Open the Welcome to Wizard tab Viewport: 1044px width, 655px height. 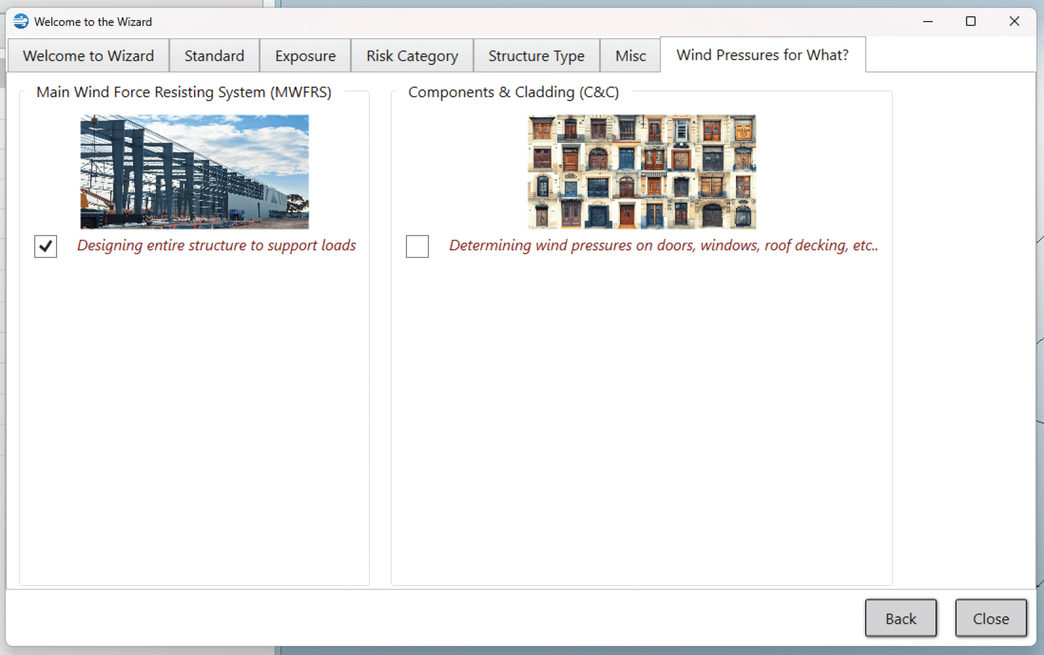(x=88, y=56)
